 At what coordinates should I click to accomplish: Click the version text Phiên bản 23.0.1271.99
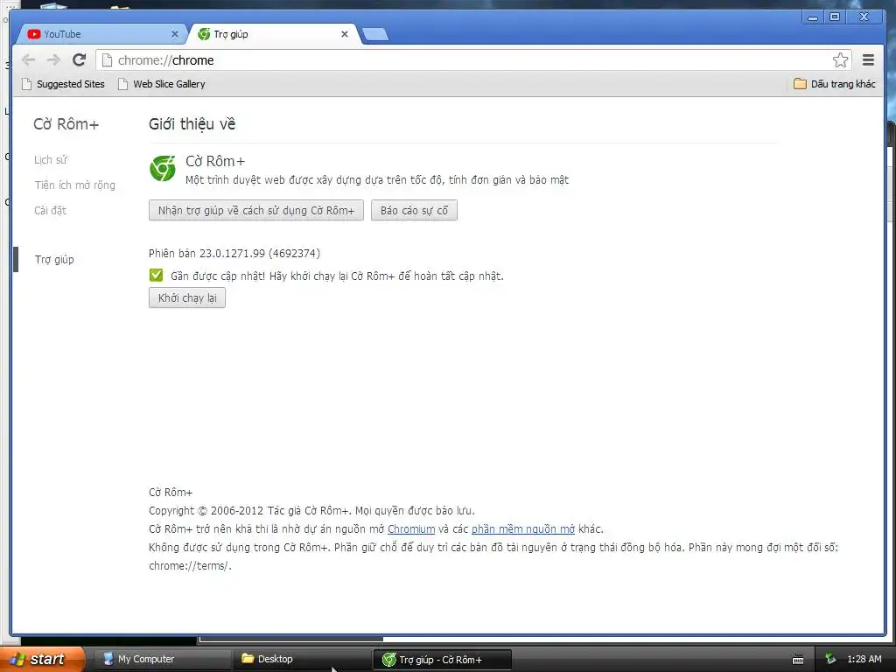(234, 253)
